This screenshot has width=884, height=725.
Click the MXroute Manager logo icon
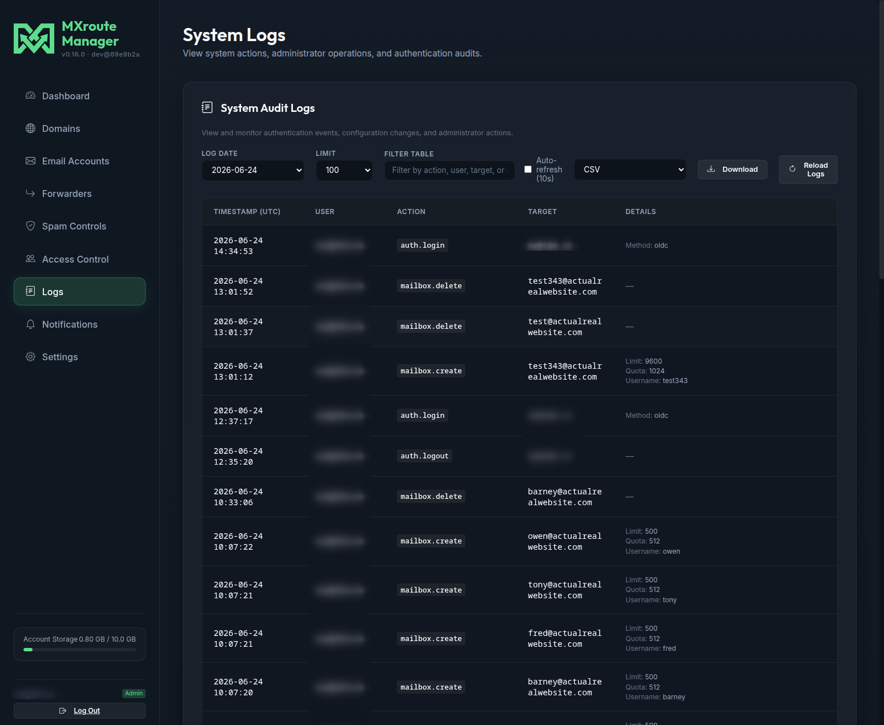pos(34,39)
